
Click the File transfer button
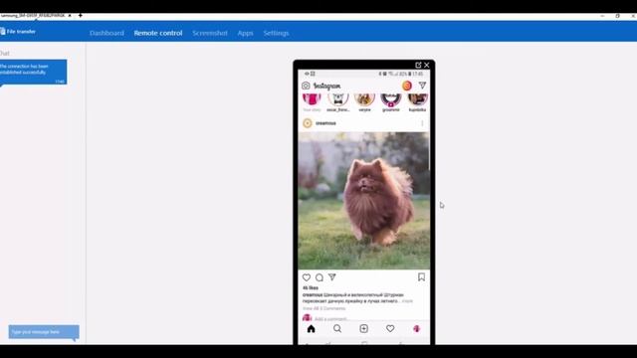click(18, 31)
